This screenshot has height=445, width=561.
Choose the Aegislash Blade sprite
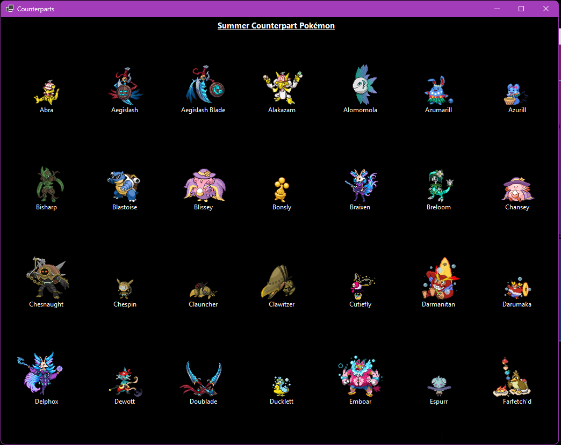pyautogui.click(x=205, y=85)
